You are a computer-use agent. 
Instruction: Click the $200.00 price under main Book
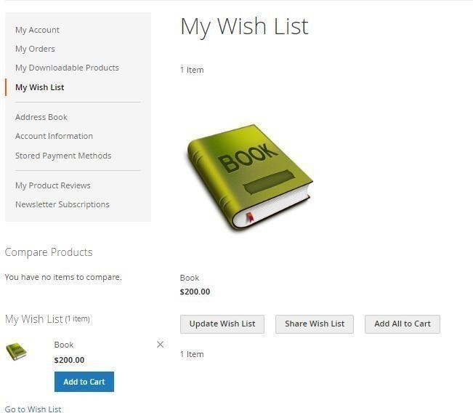point(195,292)
